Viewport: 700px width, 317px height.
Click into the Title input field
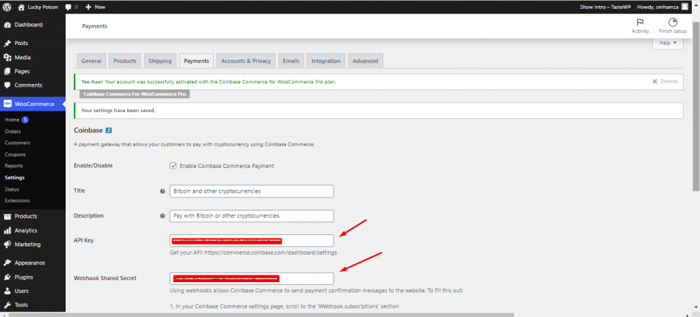pyautogui.click(x=252, y=191)
